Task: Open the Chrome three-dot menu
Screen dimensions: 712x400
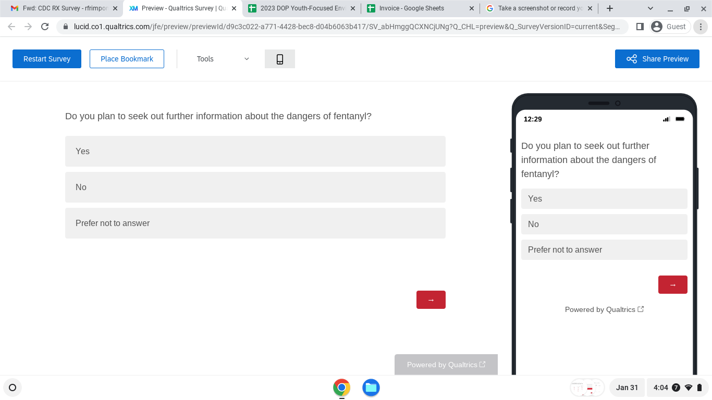Action: (701, 27)
